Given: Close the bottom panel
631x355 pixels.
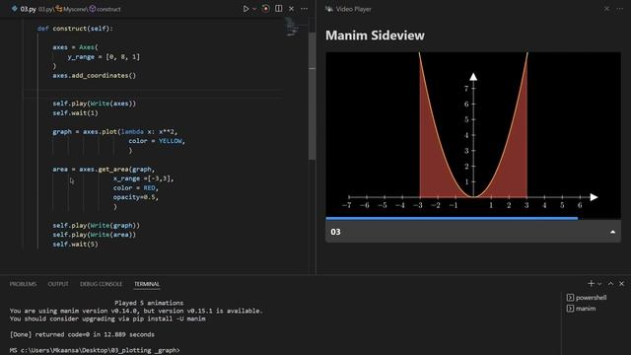Looking at the screenshot, I should (621, 284).
